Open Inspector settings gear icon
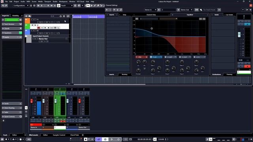 pyautogui.click(x=4, y=121)
